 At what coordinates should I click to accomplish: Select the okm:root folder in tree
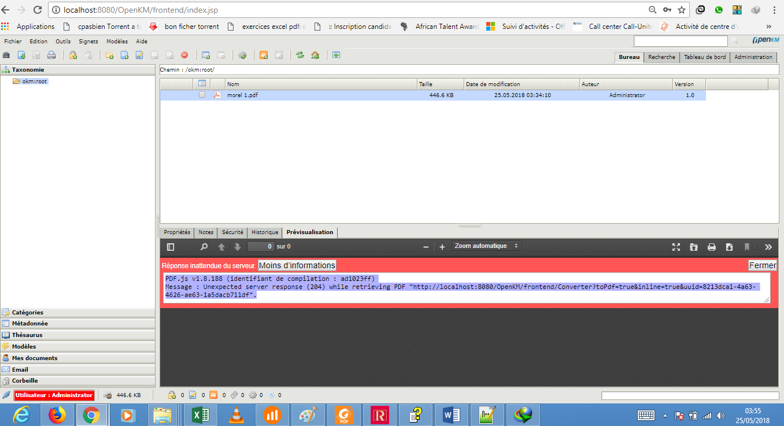click(x=34, y=82)
